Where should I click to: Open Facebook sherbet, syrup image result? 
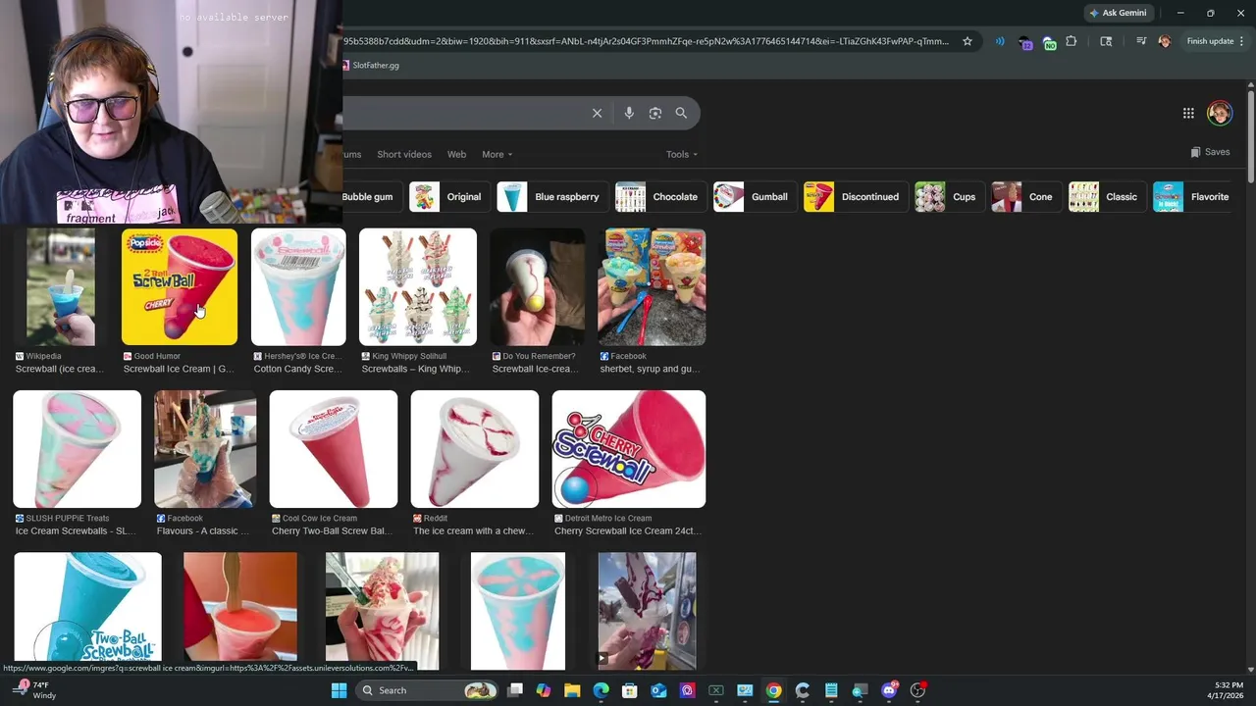pyautogui.click(x=652, y=286)
